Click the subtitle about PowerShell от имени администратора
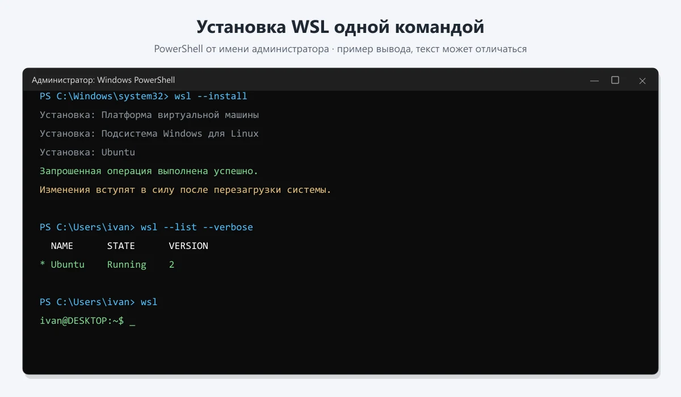Screen dimensions: 681x397 coord(340,49)
